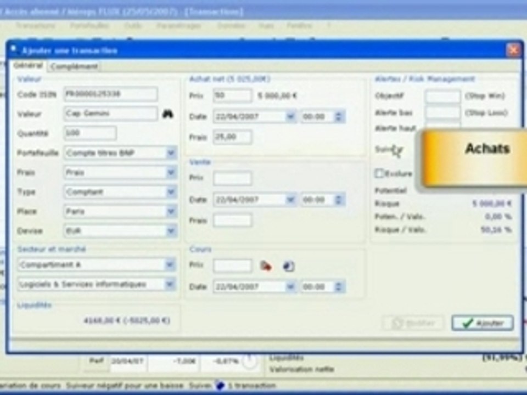The width and height of the screenshot is (527, 395).
Task: Click the Objectif (Stop Win) field
Action: [x=442, y=96]
